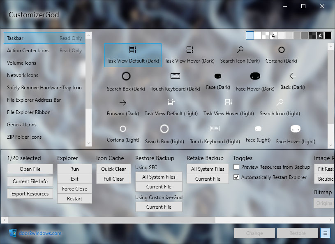Click the category list scroll down arrow

88,143
